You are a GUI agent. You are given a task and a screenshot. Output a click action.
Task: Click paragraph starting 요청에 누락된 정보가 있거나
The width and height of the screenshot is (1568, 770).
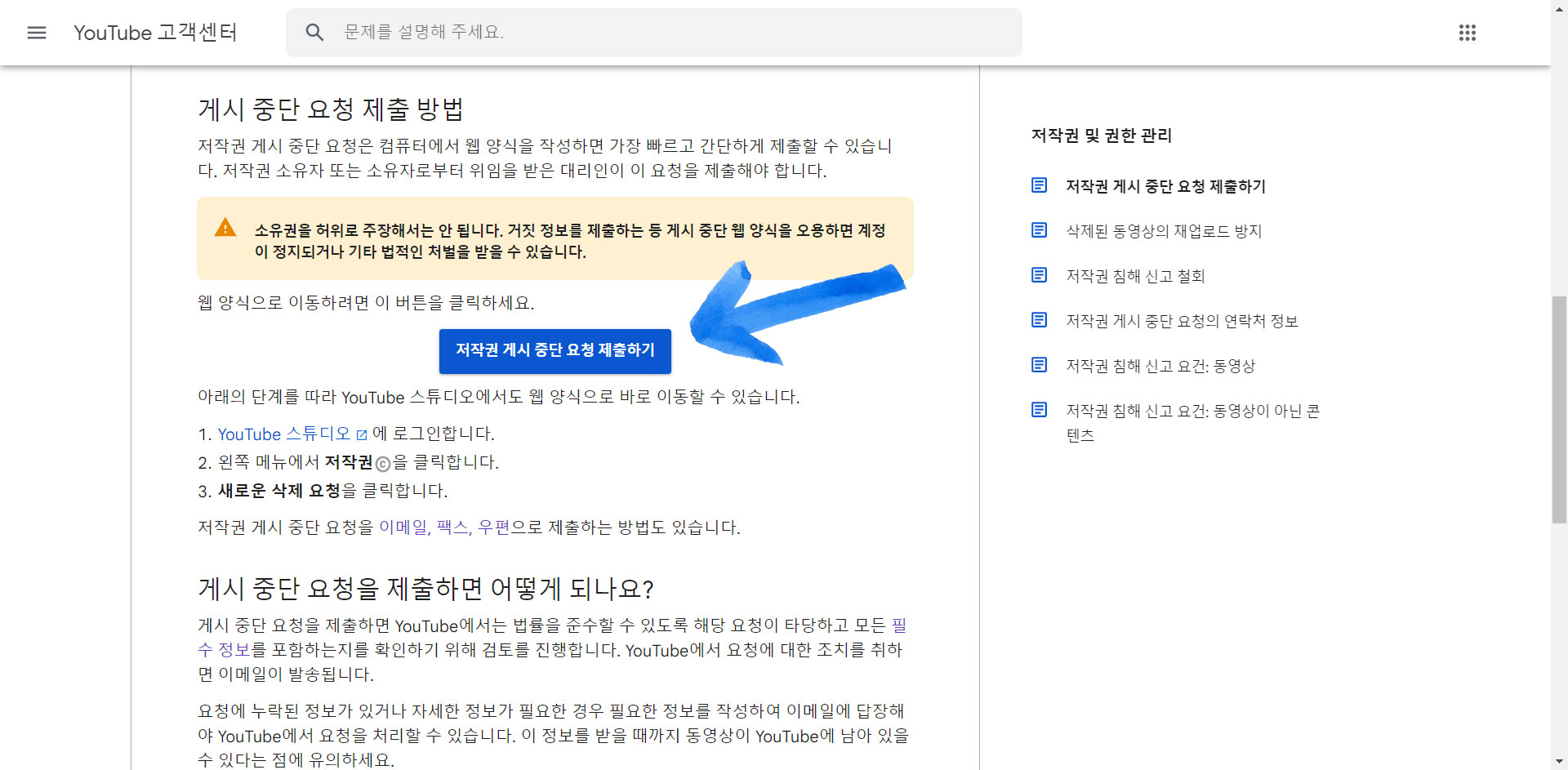pyautogui.click(x=553, y=736)
